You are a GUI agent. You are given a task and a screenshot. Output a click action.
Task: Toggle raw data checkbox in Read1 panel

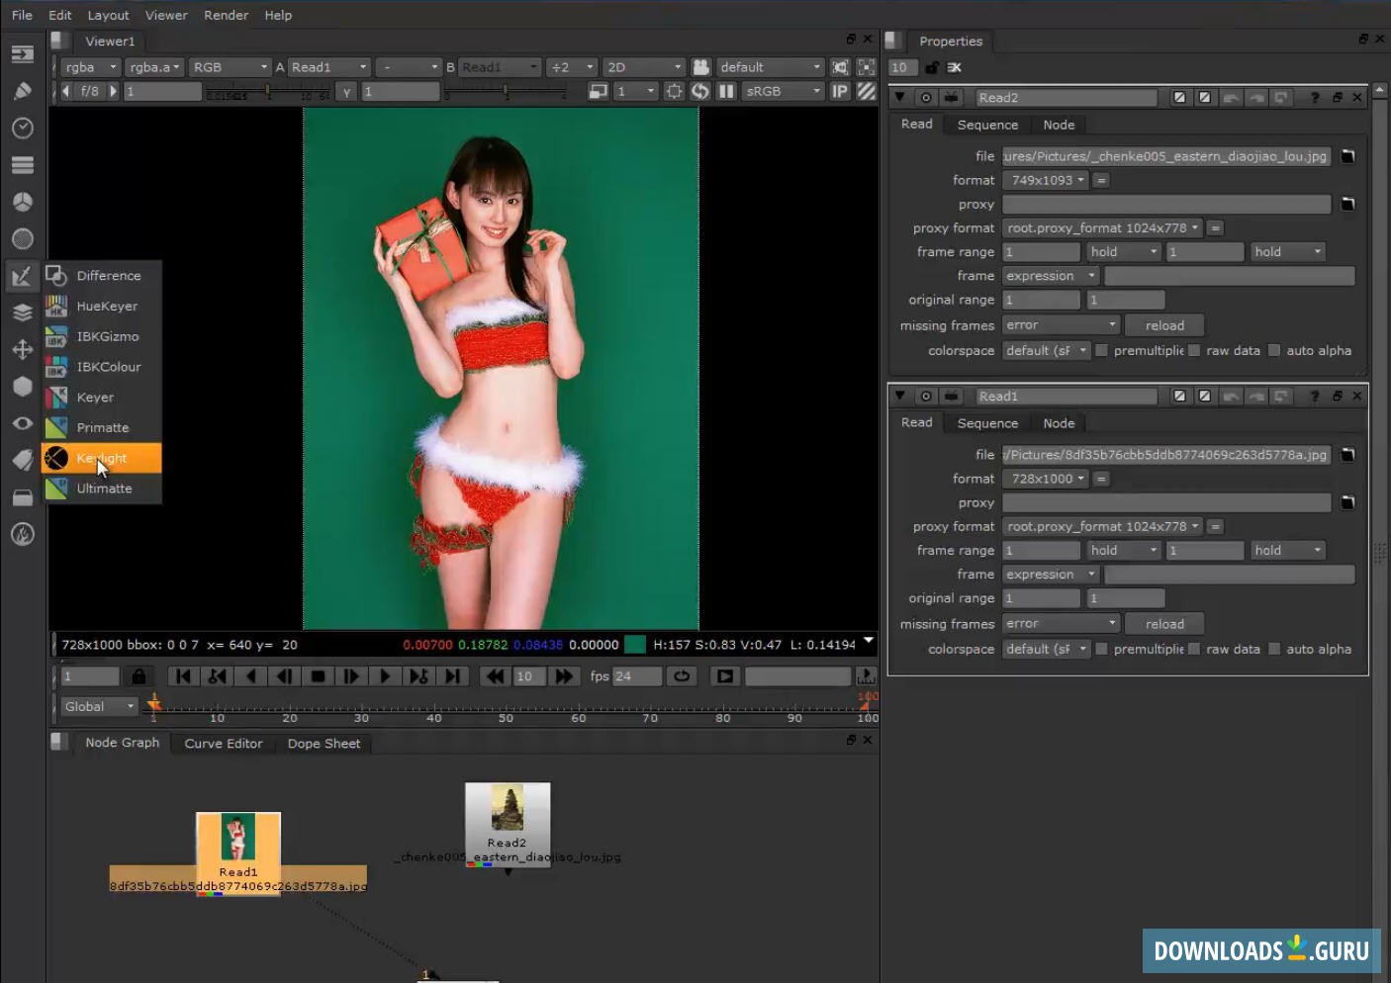1194,649
